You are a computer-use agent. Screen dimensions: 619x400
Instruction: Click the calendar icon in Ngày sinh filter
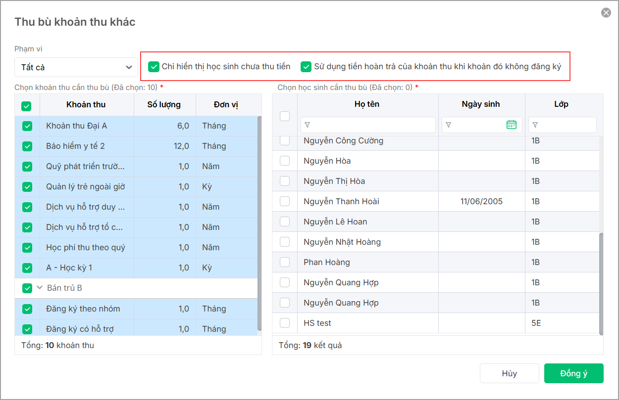tap(512, 125)
